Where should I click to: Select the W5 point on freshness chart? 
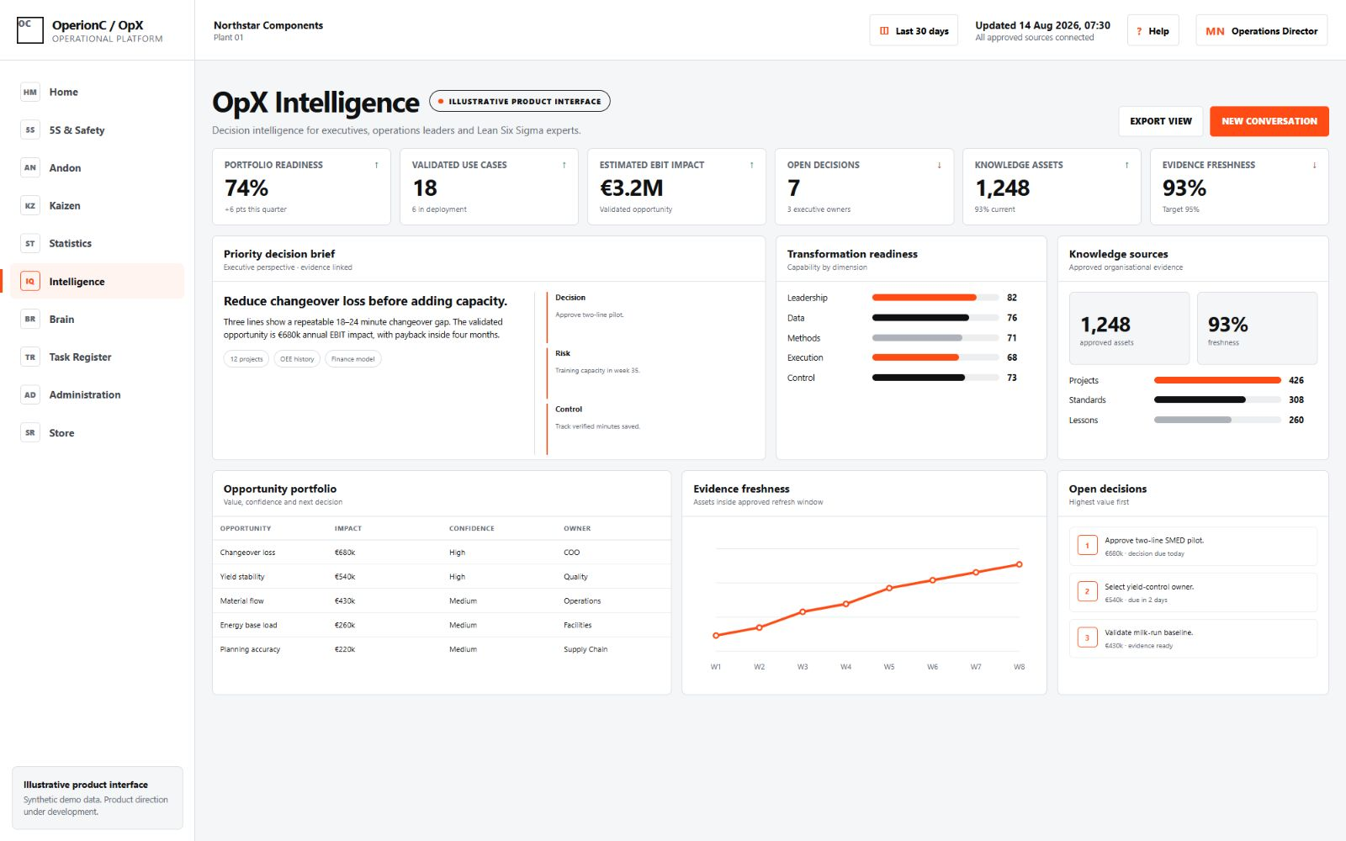point(889,588)
